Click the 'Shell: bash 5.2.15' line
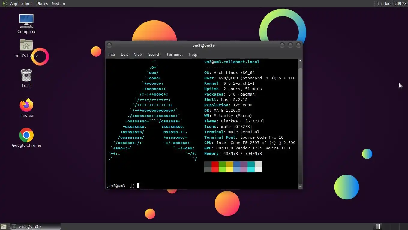Viewport: 408px width, 230px height. [226, 100]
